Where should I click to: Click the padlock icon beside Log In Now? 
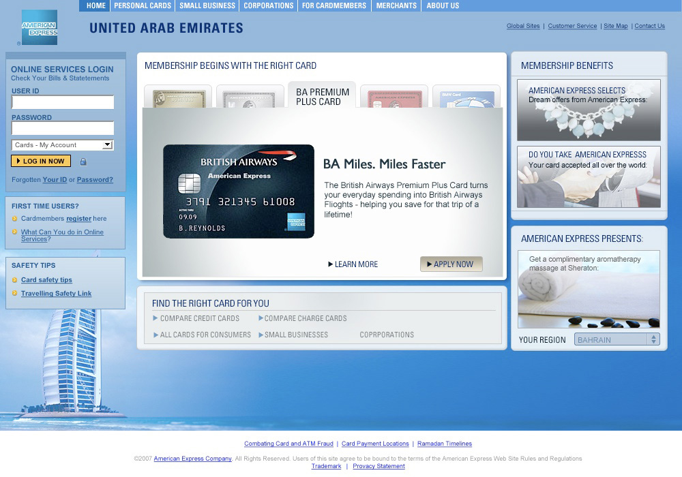tap(83, 161)
